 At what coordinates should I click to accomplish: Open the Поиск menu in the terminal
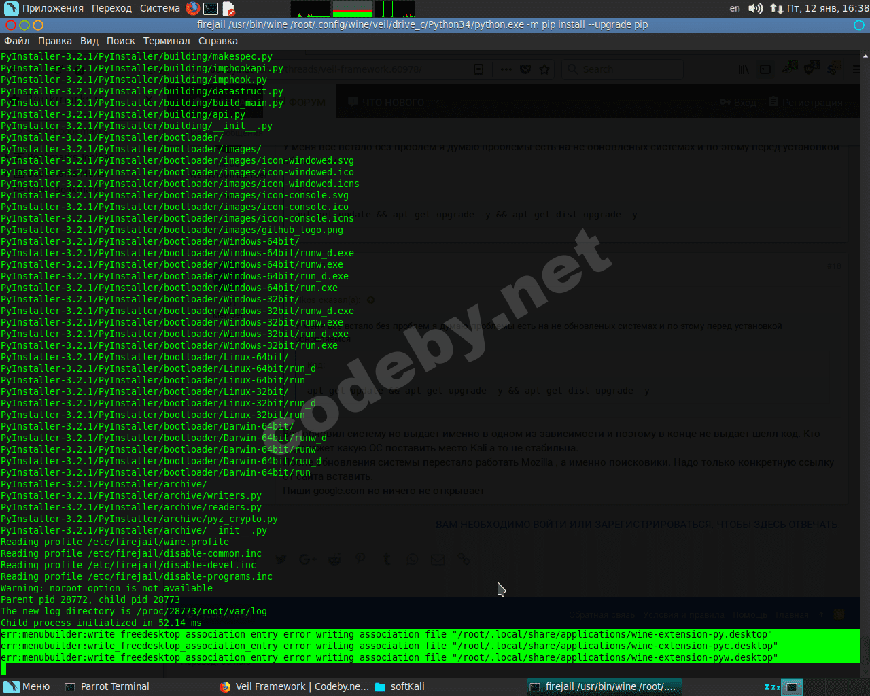[x=121, y=41]
